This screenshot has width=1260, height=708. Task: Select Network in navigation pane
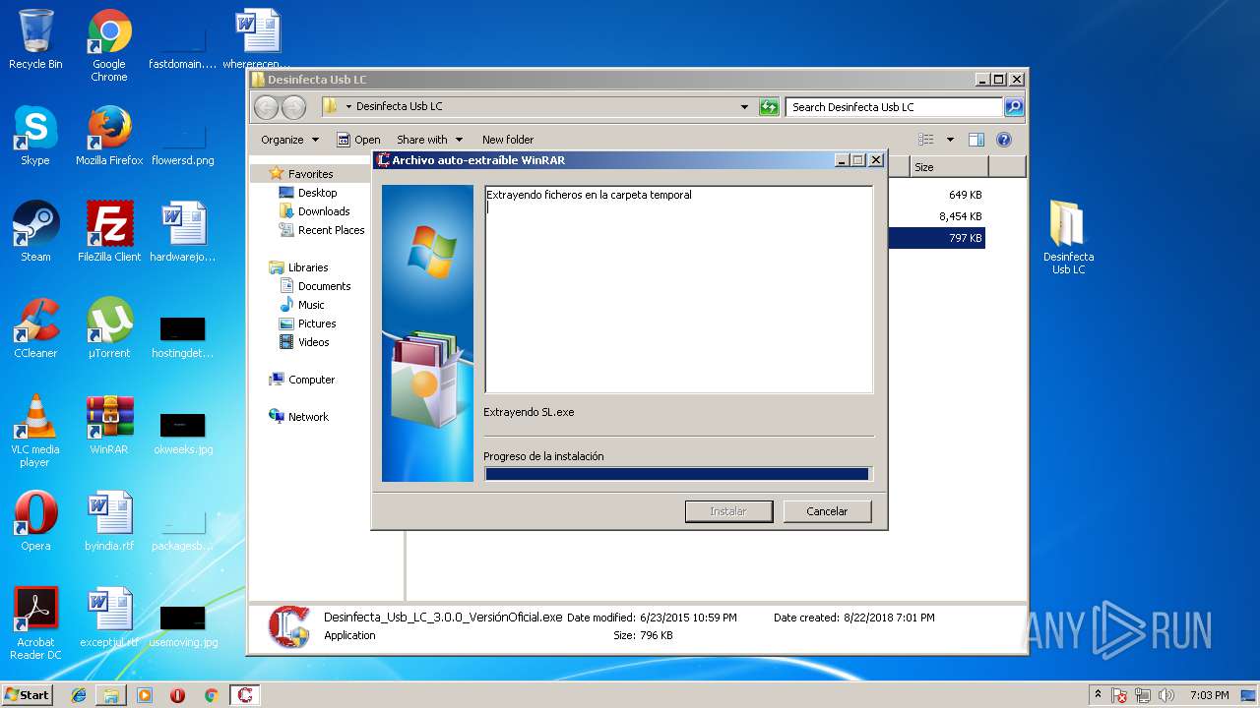[308, 417]
